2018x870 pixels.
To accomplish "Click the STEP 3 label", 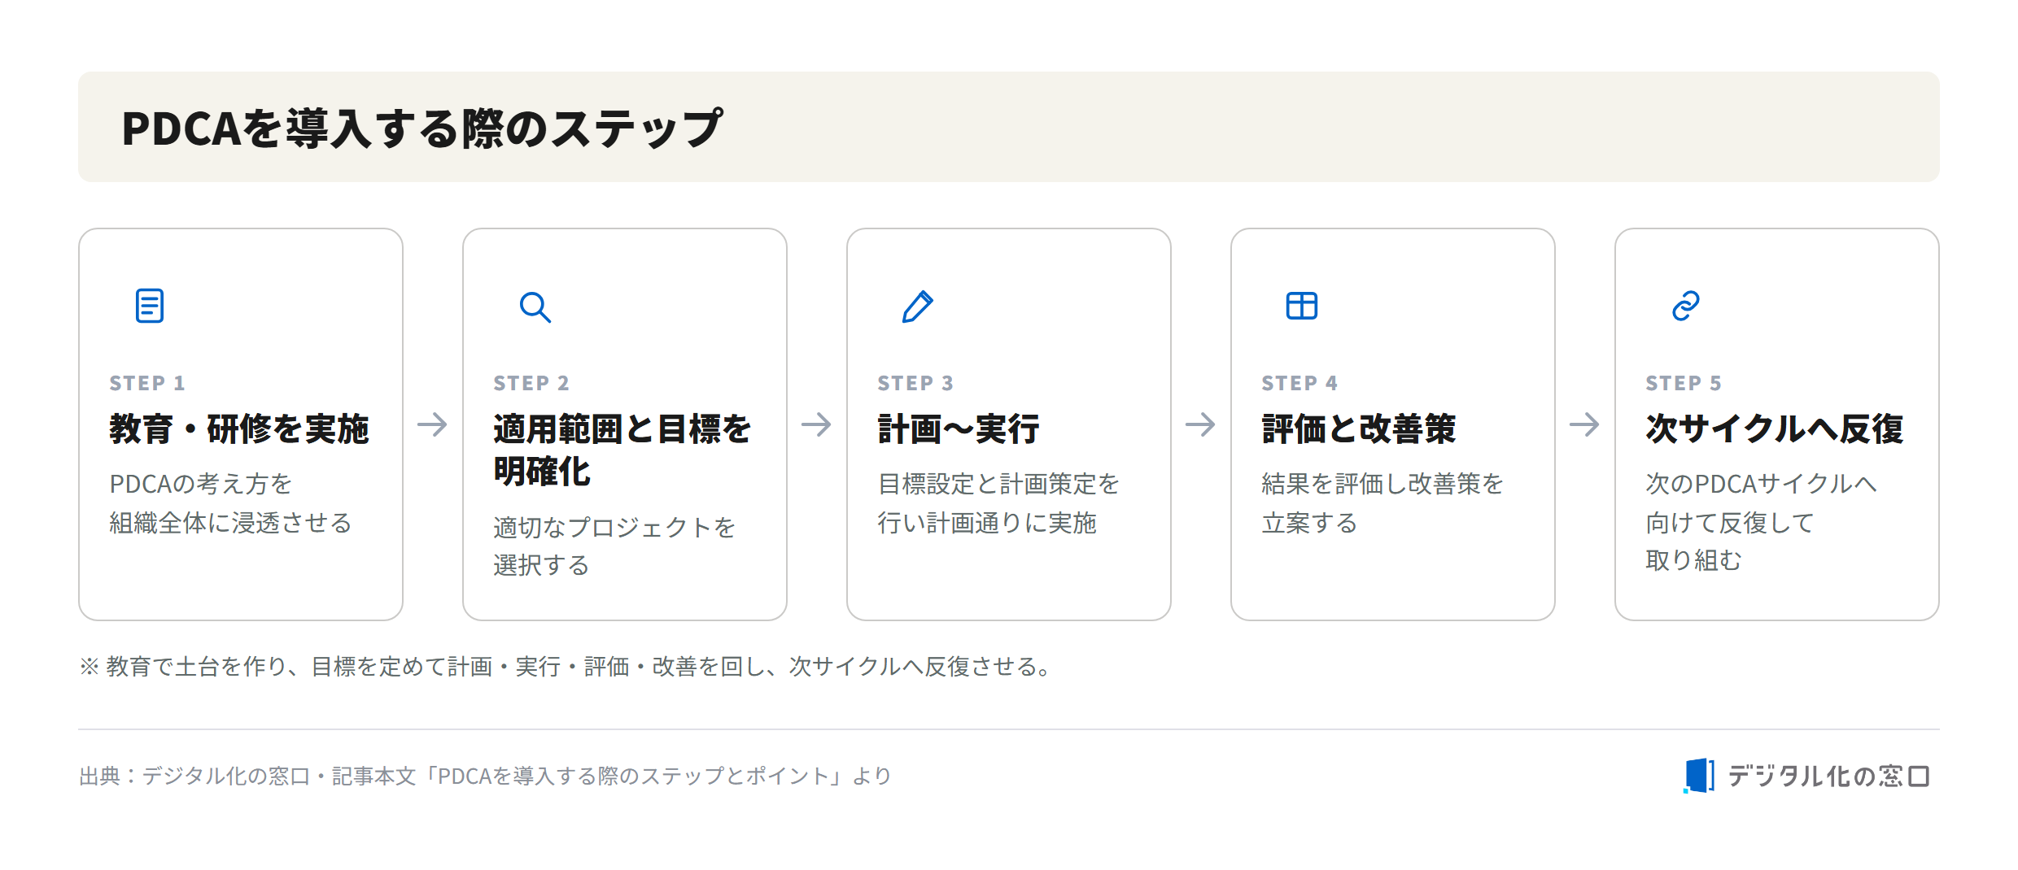I will coord(915,383).
